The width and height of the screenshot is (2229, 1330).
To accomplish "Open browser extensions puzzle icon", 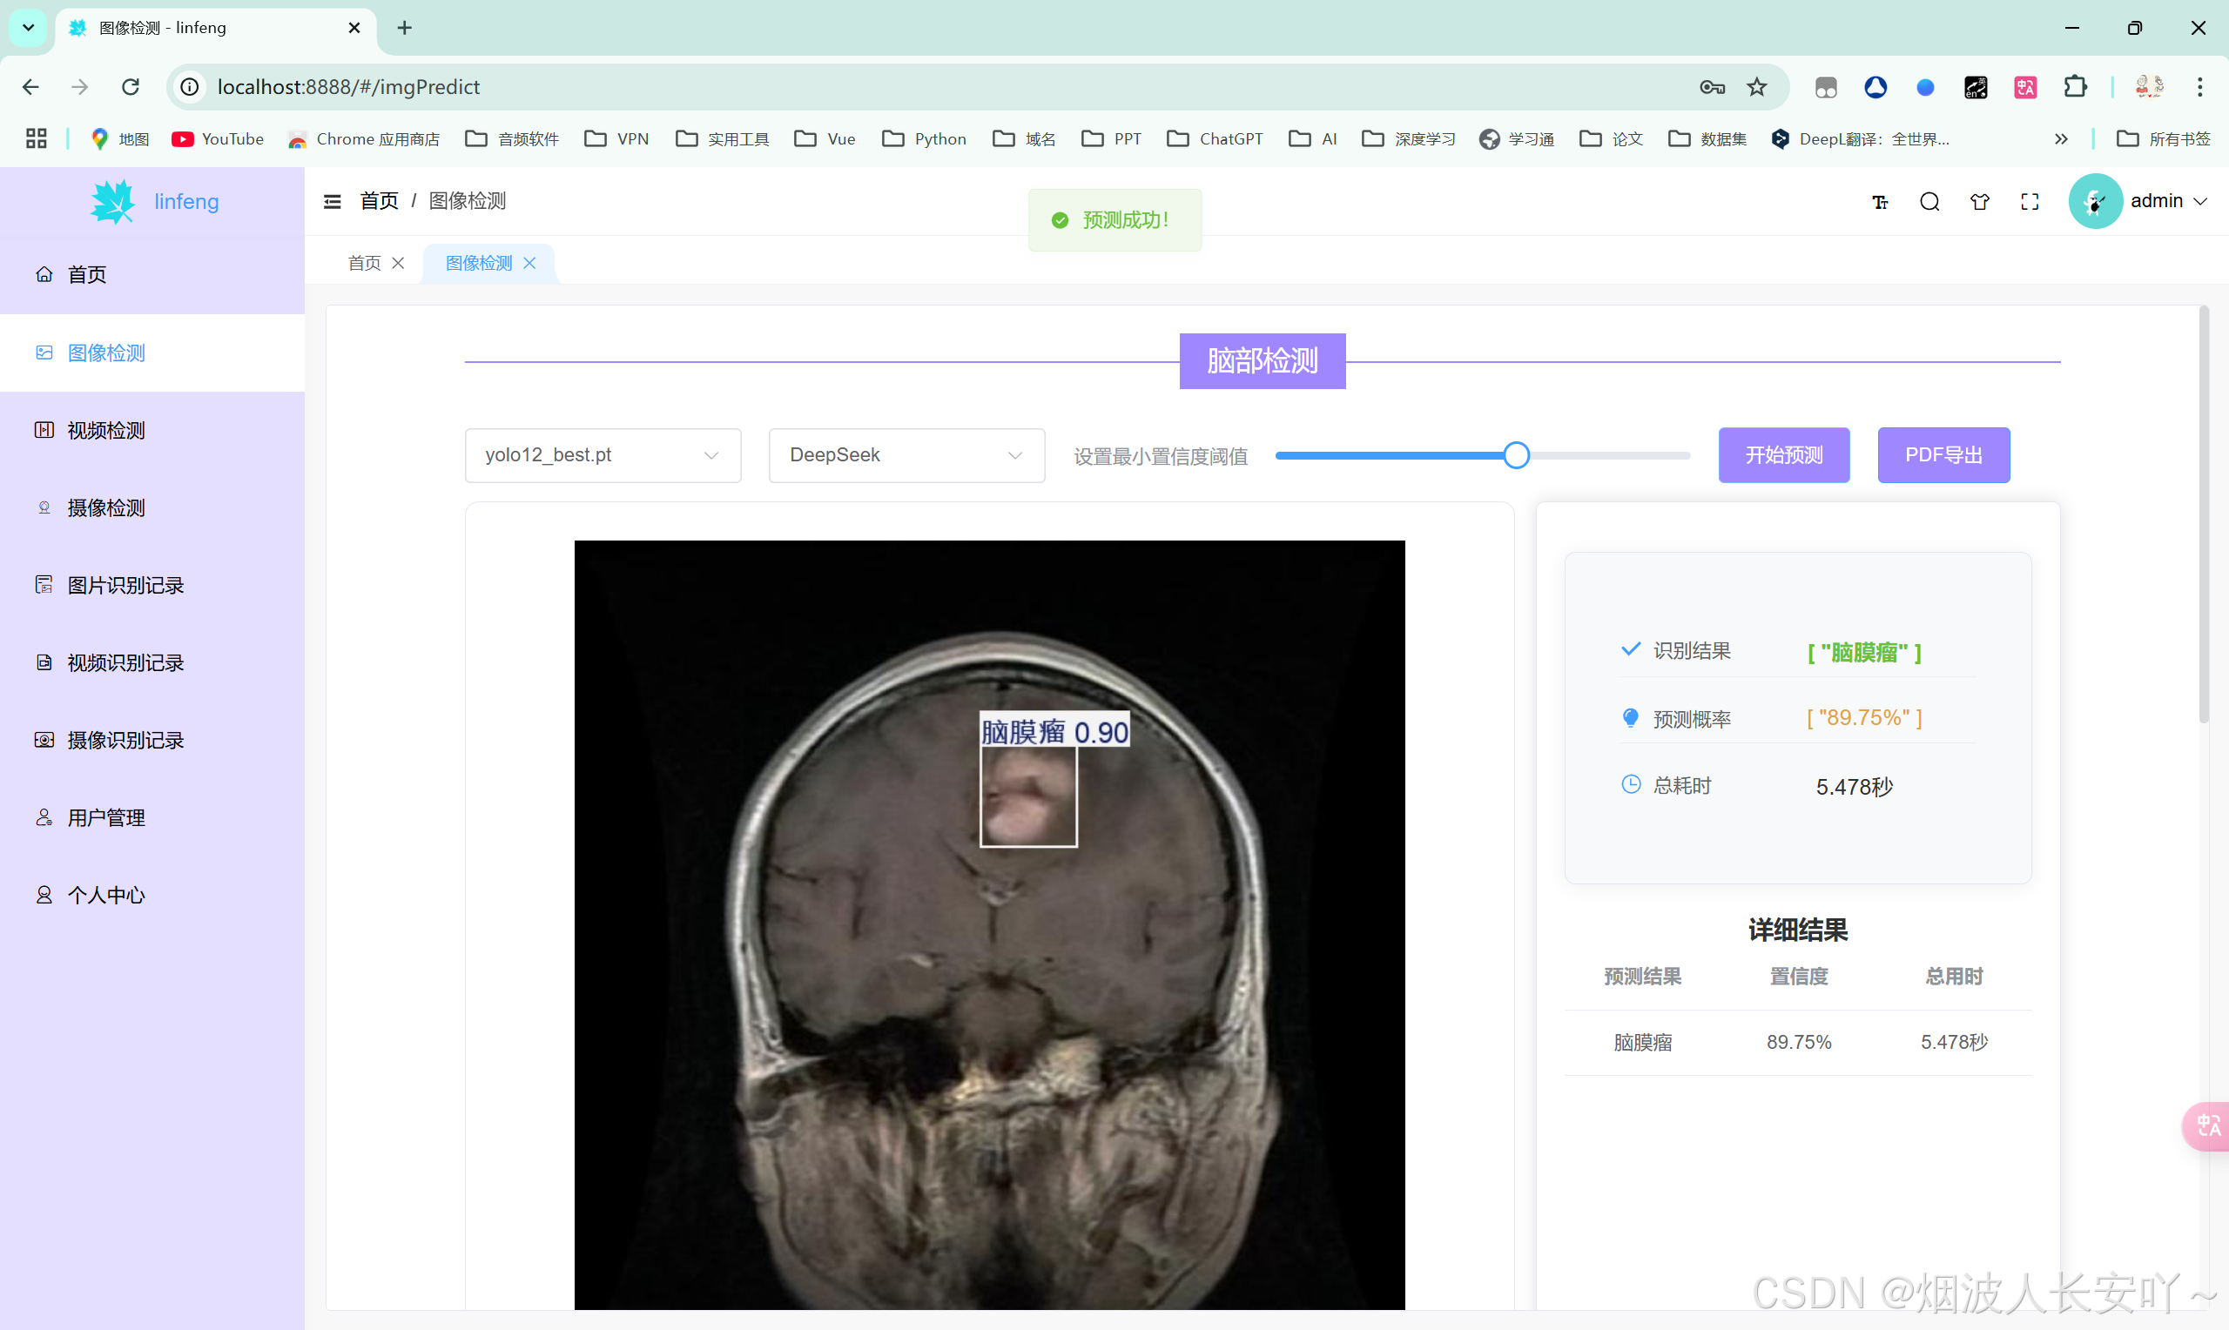I will click(x=2075, y=87).
